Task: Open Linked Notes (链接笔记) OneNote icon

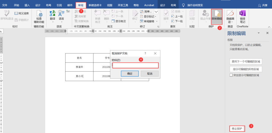Action: tap(243, 15)
